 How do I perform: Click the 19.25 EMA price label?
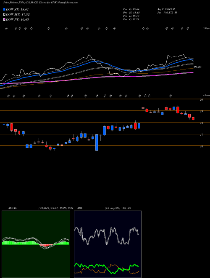click(197, 67)
